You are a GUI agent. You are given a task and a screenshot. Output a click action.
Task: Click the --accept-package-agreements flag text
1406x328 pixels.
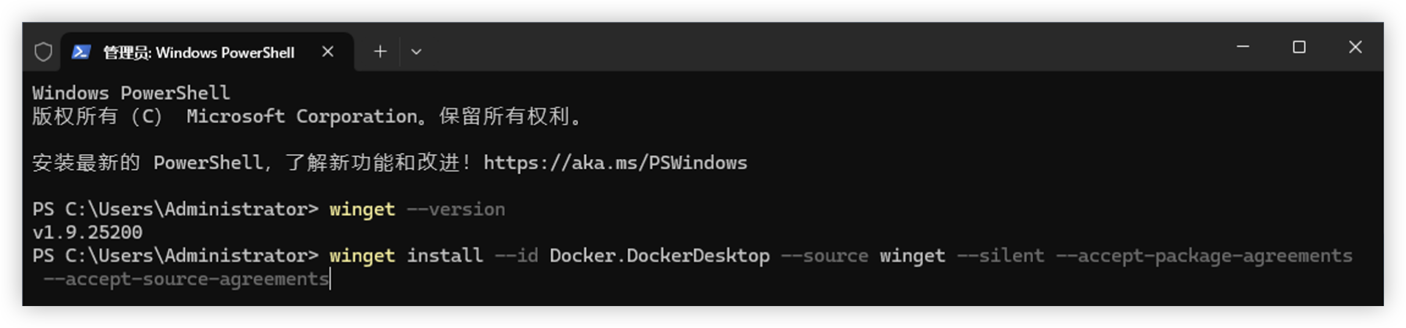click(x=1204, y=255)
